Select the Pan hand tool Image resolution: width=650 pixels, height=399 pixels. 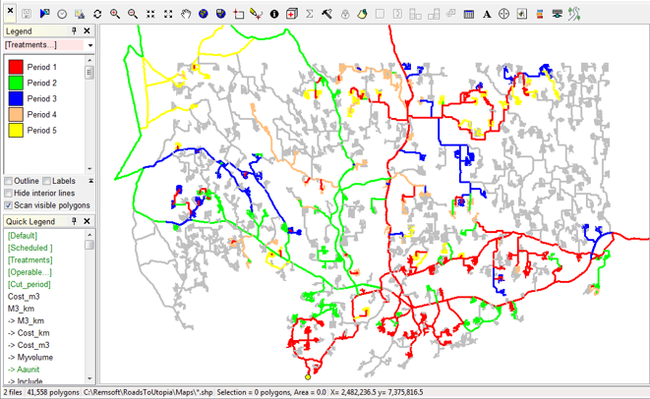tap(186, 14)
